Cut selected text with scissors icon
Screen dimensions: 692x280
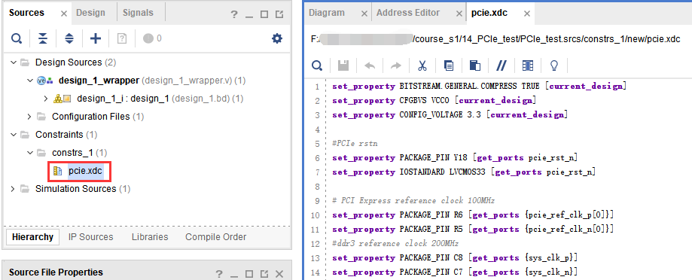[x=422, y=66]
